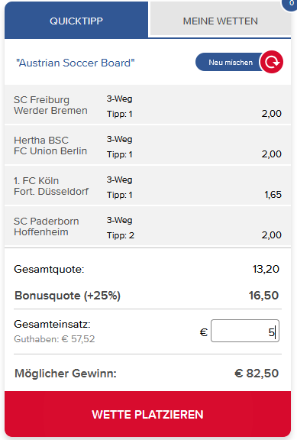This screenshot has width=297, height=440.
Task: Click the 1,65 odds for Köln match
Action: coord(273,195)
